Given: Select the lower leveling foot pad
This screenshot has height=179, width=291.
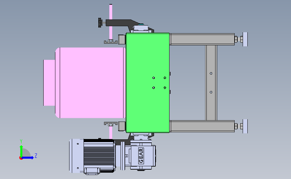Looking at the screenshot, I should coord(245,126).
